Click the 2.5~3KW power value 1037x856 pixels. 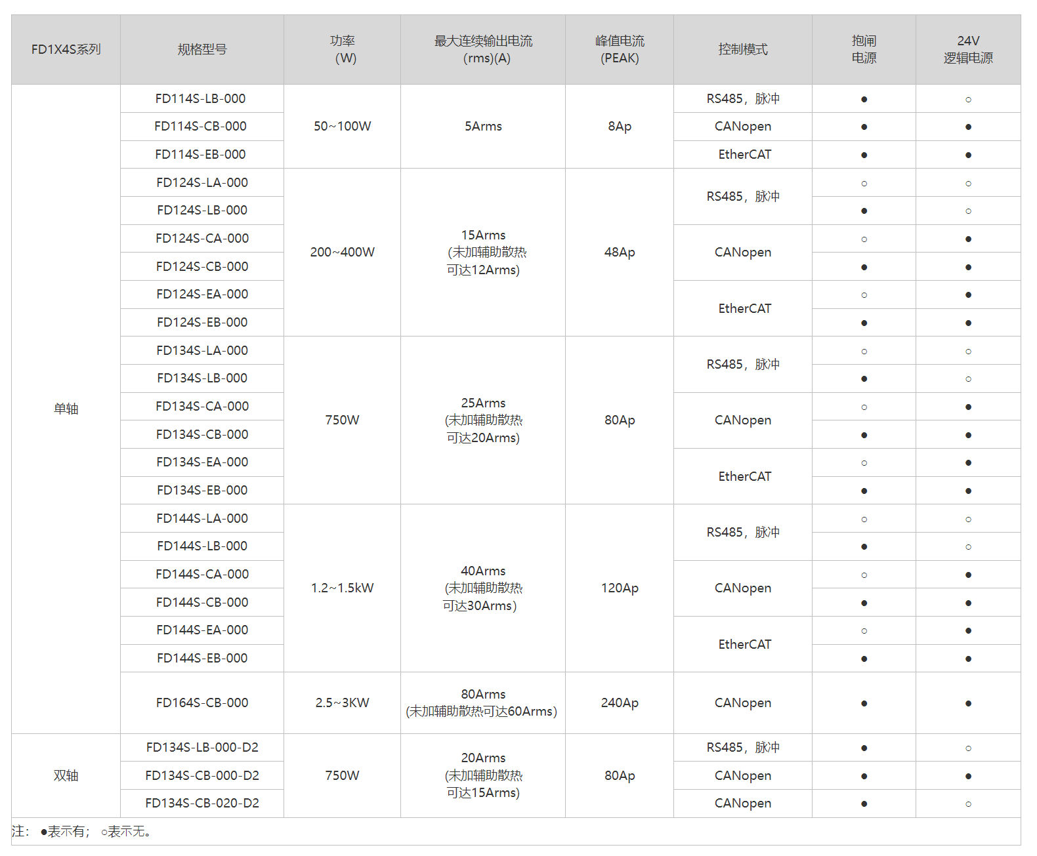[x=342, y=703]
